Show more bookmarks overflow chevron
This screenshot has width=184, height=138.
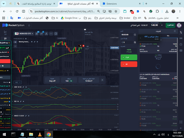click(177, 18)
